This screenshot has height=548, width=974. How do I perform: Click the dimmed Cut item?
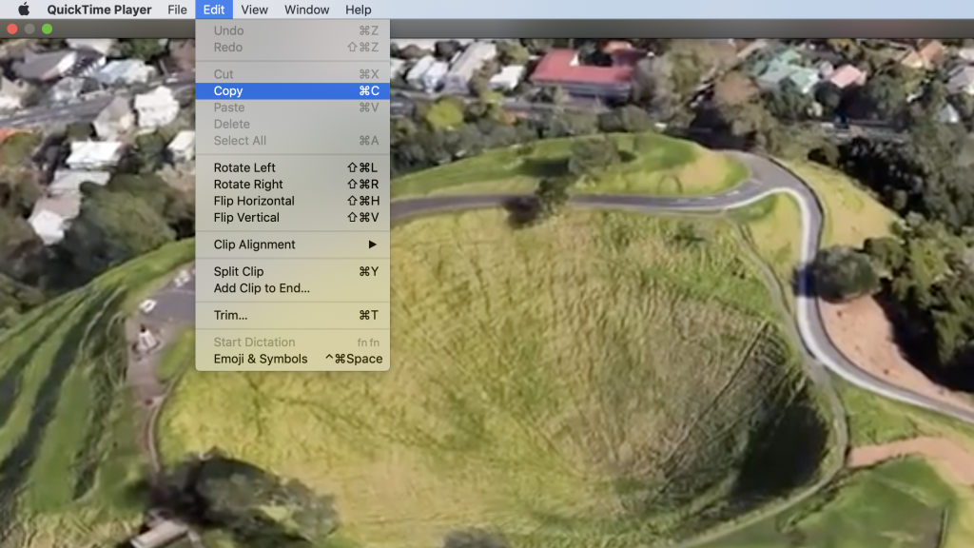click(x=293, y=74)
